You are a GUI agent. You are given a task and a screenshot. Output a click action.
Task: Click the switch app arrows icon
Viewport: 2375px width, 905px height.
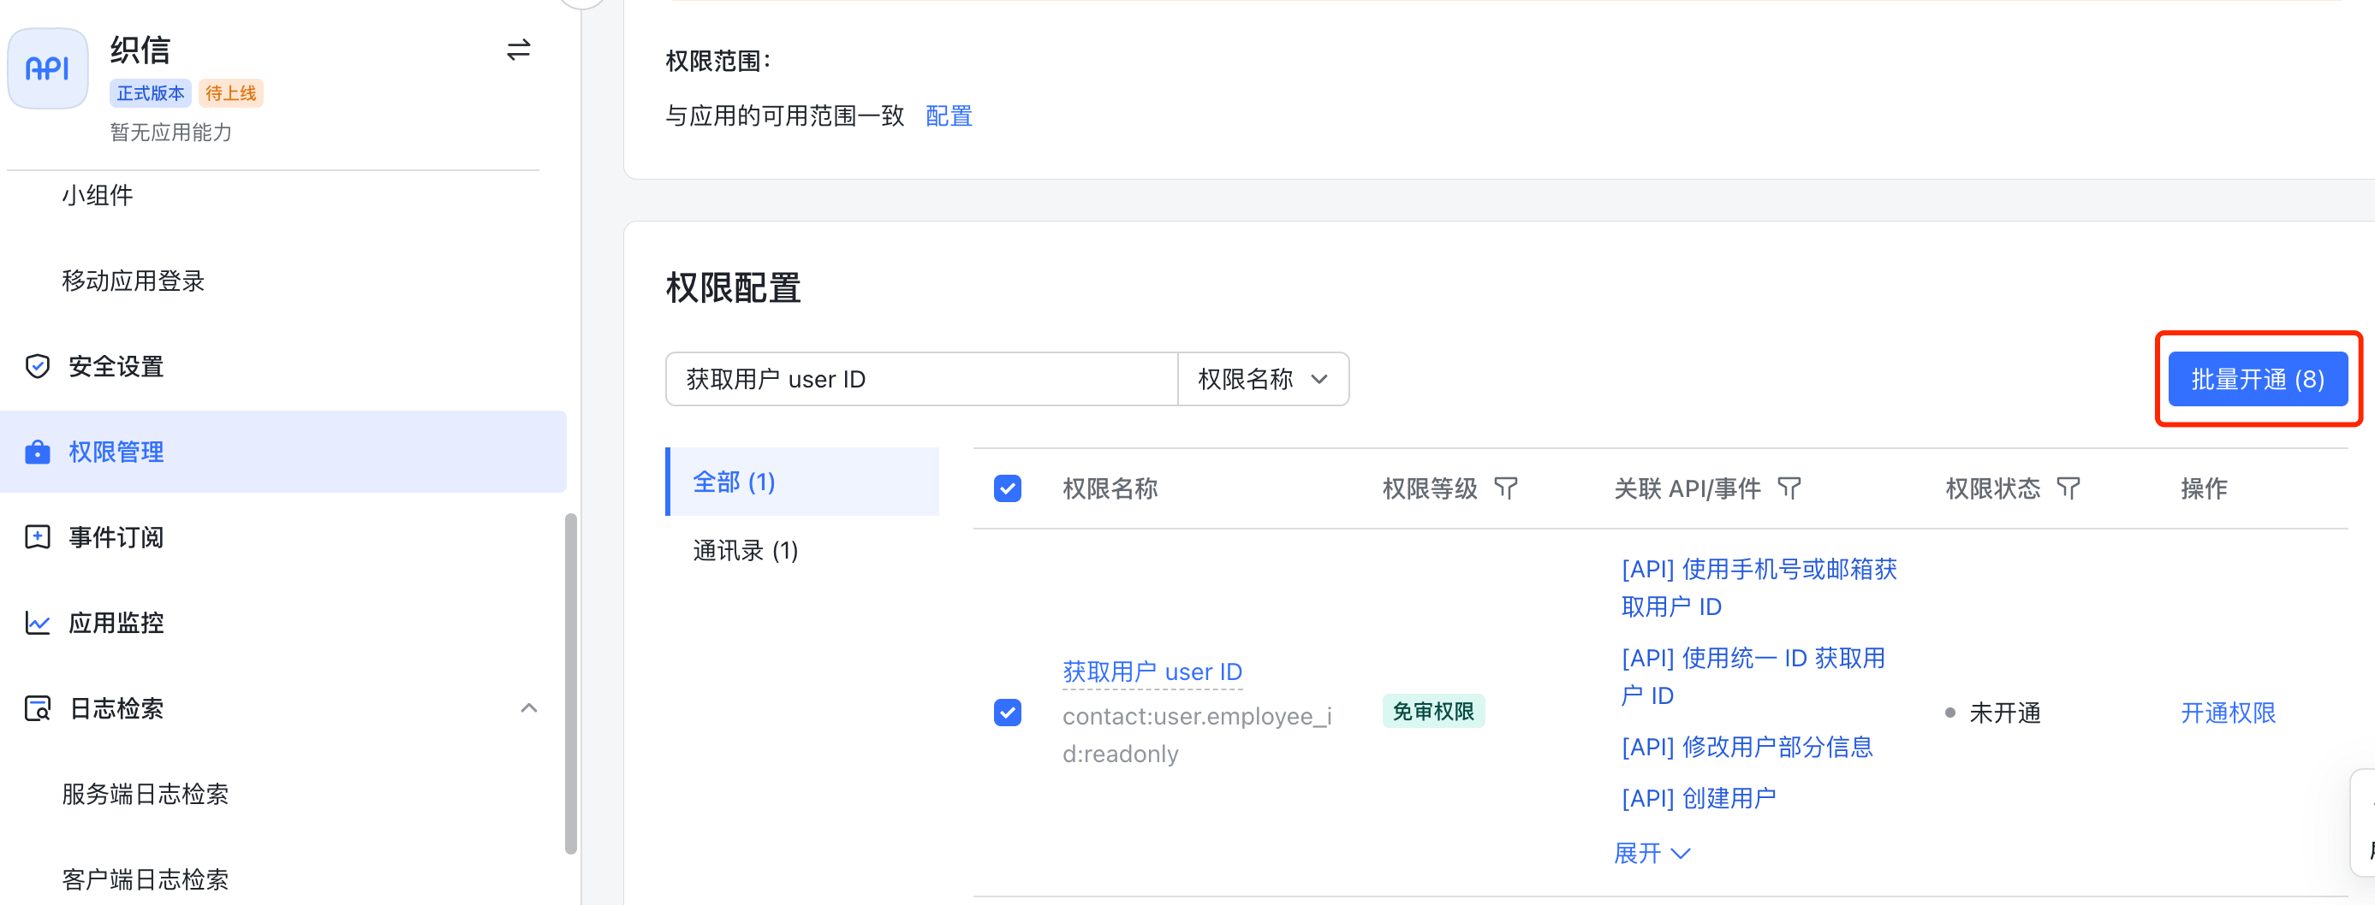pyautogui.click(x=518, y=50)
